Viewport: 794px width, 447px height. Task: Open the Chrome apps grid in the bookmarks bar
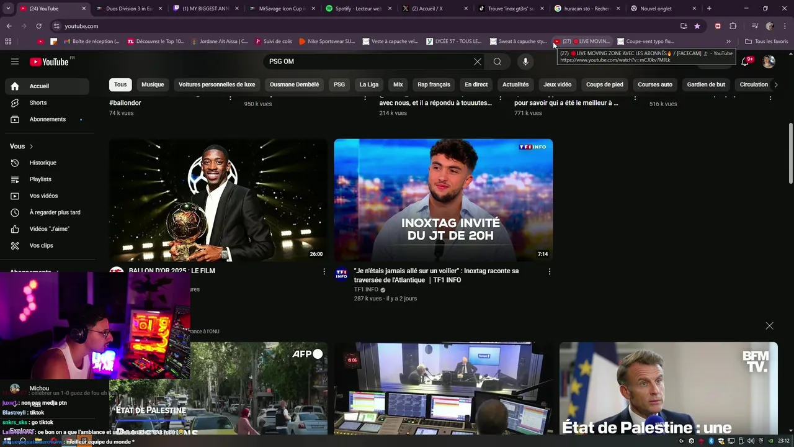8,42
